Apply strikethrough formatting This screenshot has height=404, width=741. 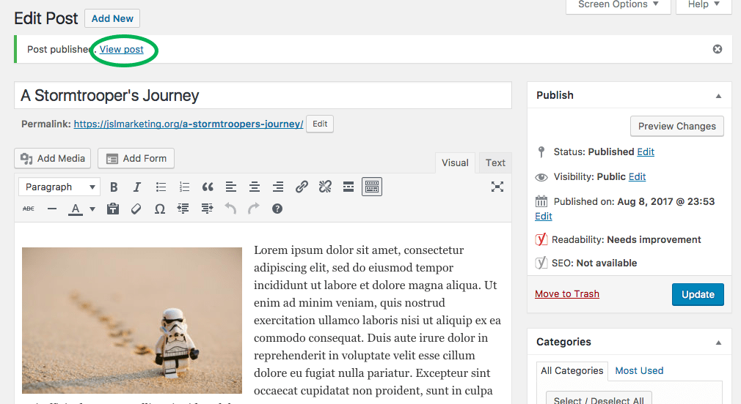point(29,209)
